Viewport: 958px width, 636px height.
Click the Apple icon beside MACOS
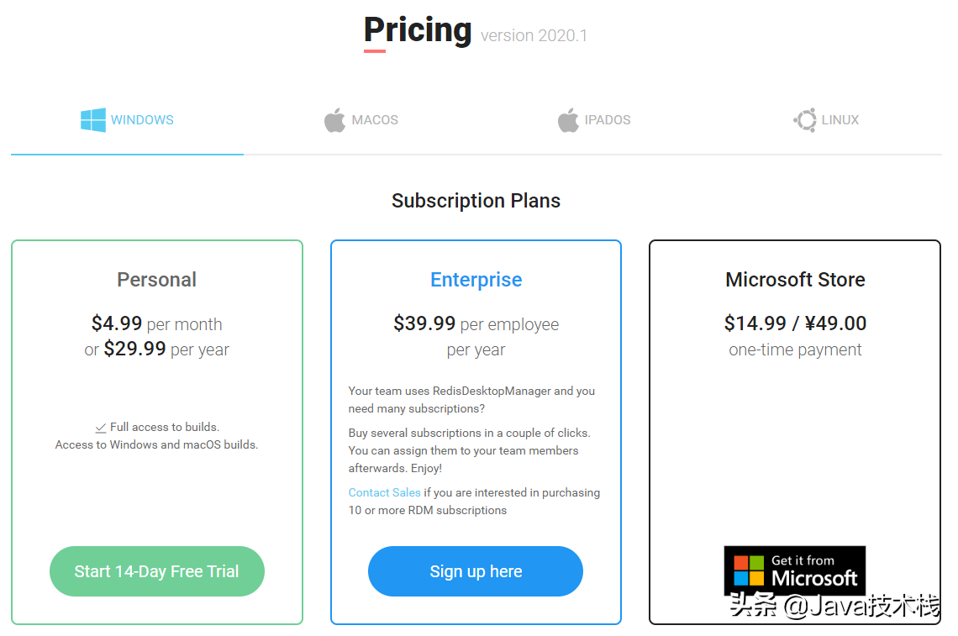coord(334,120)
